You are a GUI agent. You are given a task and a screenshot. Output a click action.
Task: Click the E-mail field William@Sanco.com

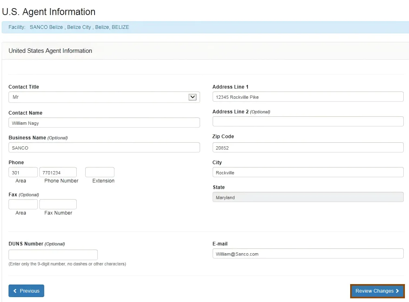[308, 254]
